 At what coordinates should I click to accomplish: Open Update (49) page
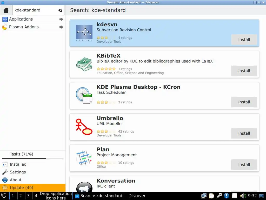pos(33,188)
